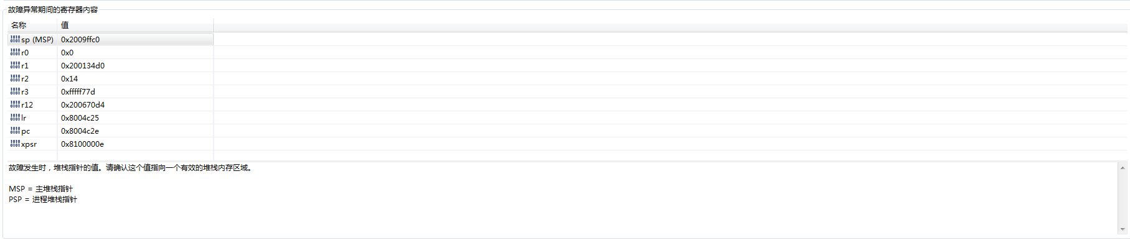Select the pc value 0x8004c2e
Viewport: 1130px width, 240px height.
click(80, 131)
